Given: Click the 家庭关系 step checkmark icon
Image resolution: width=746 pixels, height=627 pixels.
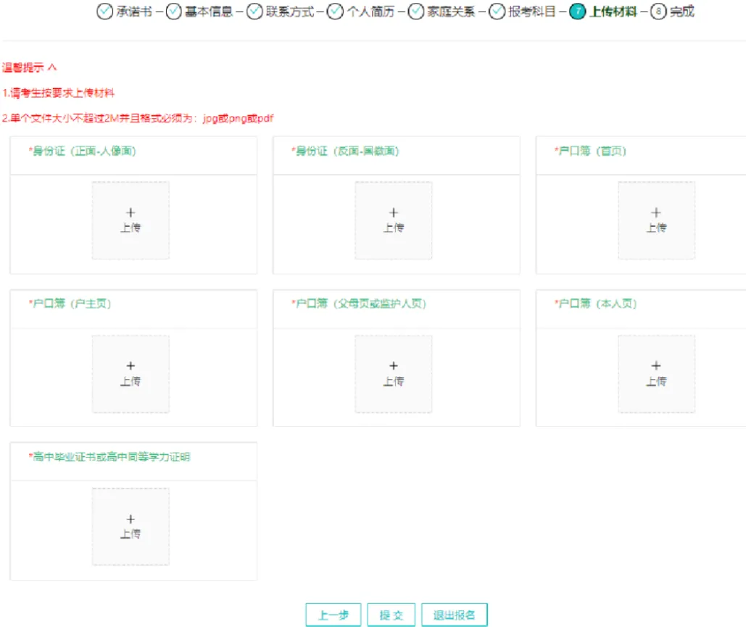Looking at the screenshot, I should coord(416,12).
